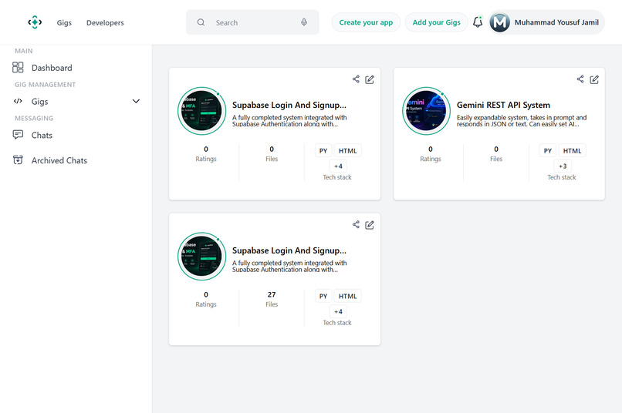622x413 pixels.
Task: Click PY tag on Supabase card with 0 files
Action: 323,150
